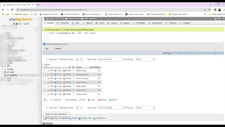Open the Apps bookmark shortcut
Screen dimensions: 225x127
(x=6, y=14)
